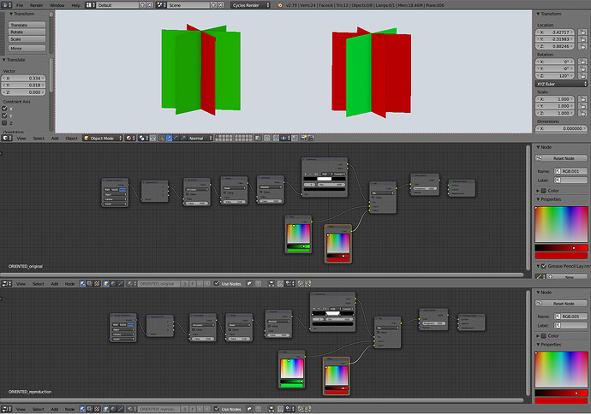Click Reset Node for RGB.005

561,304
